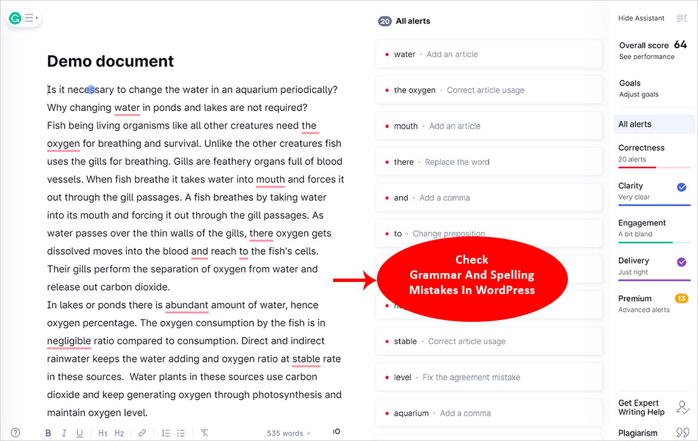Apply Heading 1 style
698x441 pixels.
click(103, 433)
